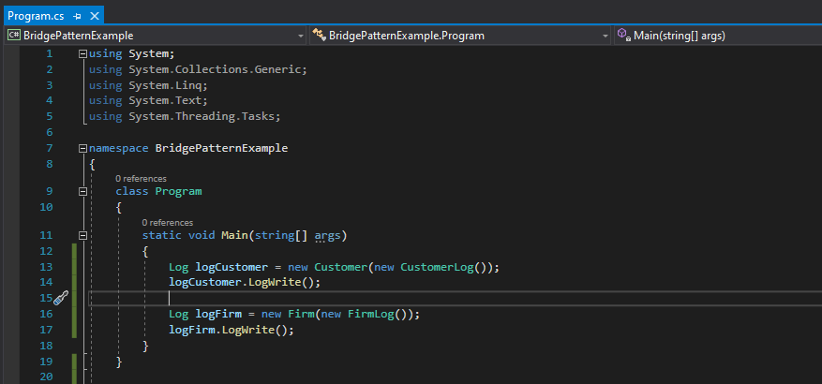Click the screwdriver quick actions icon
Viewport: 822px width, 384px height.
[60, 298]
